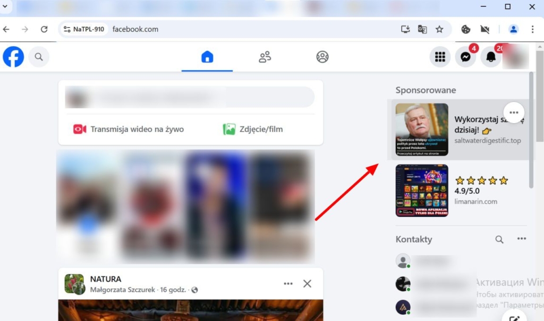
Task: Click the Chrome translate page icon
Action: coord(422,29)
